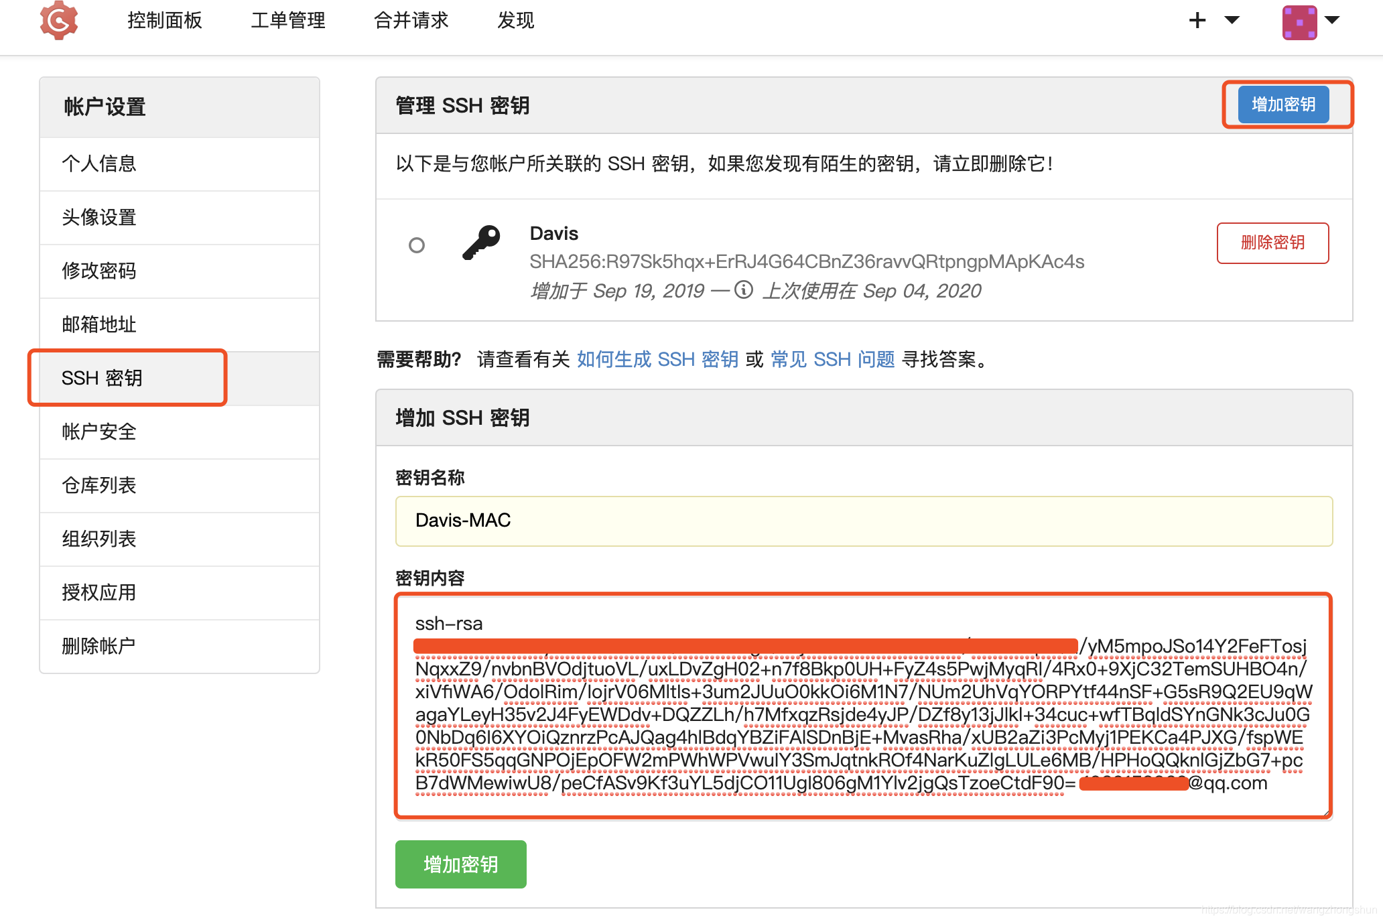Click the top-right 增加密钥 button
Screen dimensions: 1383x922
(x=1283, y=105)
